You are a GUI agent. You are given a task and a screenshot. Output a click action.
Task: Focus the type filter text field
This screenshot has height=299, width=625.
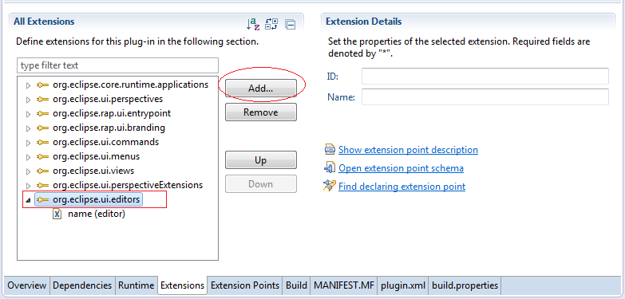click(117, 65)
